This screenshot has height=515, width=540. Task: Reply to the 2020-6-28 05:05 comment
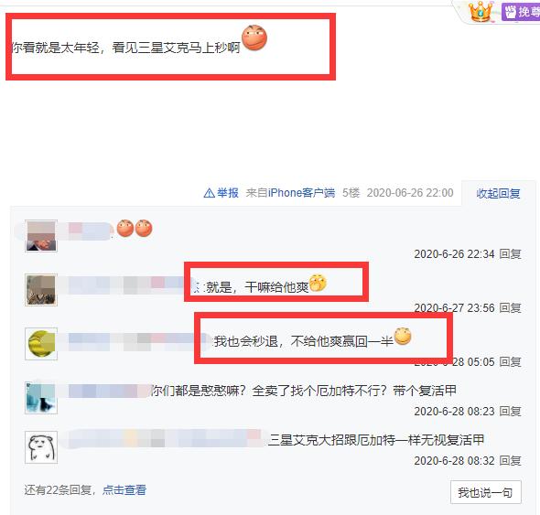click(x=510, y=362)
